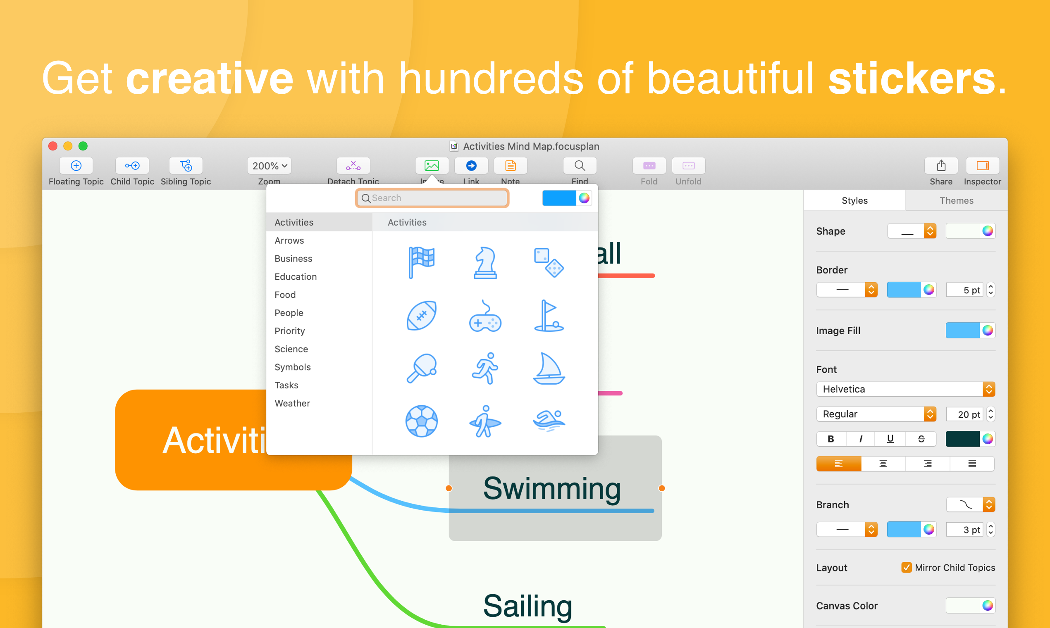Open the Branch line style dropdown
Image resolution: width=1050 pixels, height=628 pixels.
pyautogui.click(x=847, y=529)
